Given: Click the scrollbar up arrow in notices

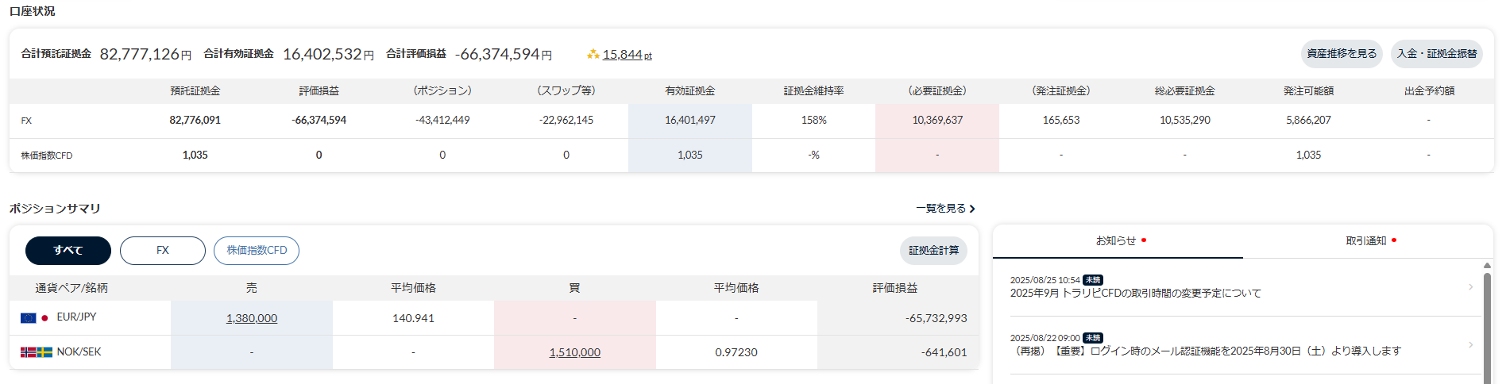Looking at the screenshot, I should [1487, 266].
